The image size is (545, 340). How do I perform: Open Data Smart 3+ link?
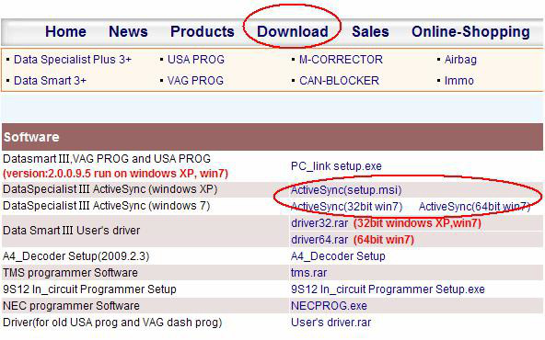[50, 81]
